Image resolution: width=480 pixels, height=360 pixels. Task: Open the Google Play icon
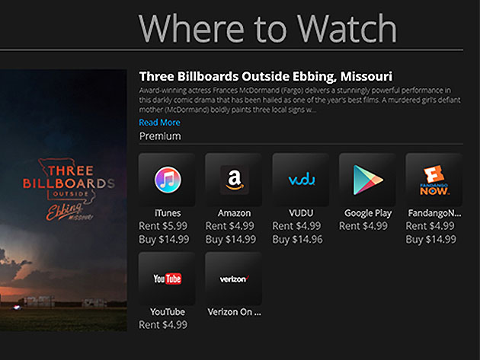(x=367, y=180)
